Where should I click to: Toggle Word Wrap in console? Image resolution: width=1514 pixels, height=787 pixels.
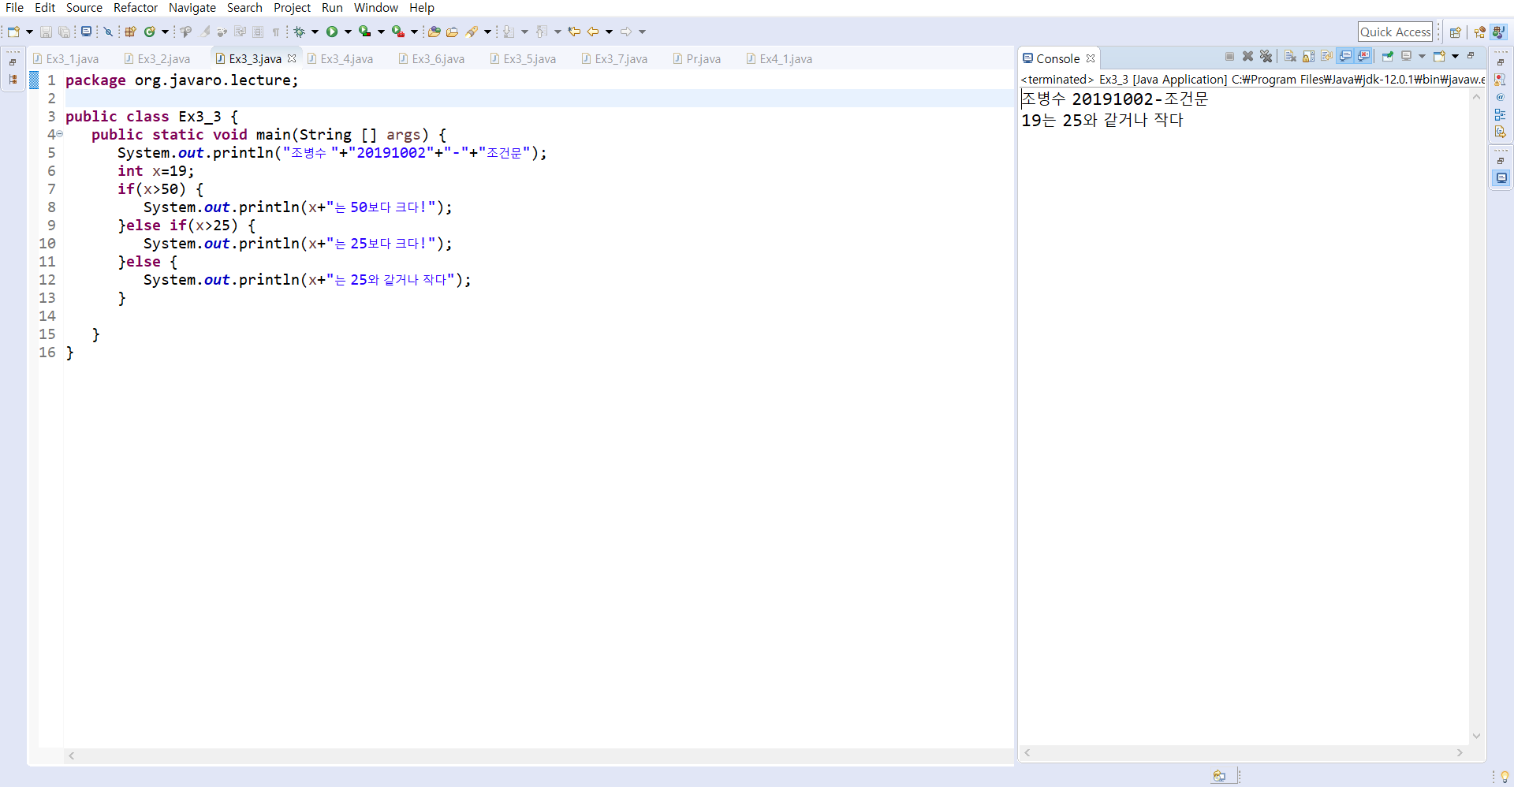[x=1326, y=56]
